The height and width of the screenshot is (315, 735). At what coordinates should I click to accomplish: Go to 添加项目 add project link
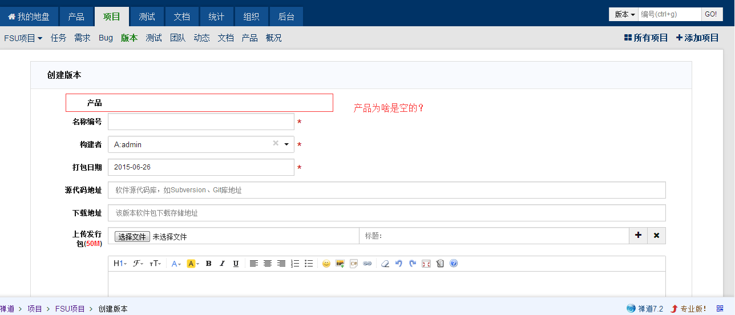697,38
